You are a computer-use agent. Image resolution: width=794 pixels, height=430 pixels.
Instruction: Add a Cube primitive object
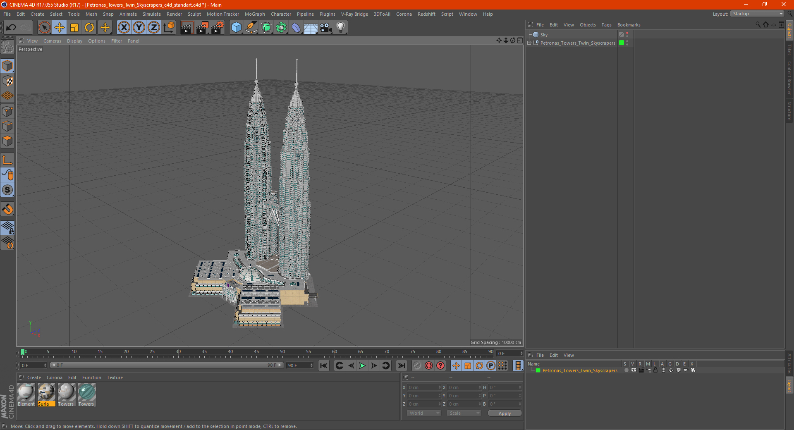(236, 28)
